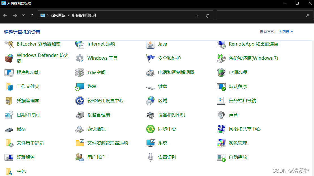Open 凭据管理器 safe icon
Screen dimensions: 314x176
pyautogui.click(x=9, y=101)
